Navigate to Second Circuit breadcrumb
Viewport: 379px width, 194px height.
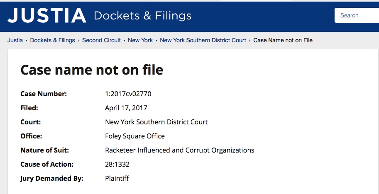[x=101, y=40]
